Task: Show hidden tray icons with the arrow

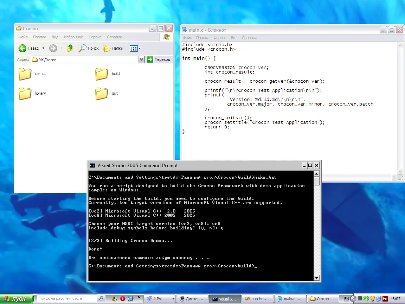Action: (x=353, y=299)
